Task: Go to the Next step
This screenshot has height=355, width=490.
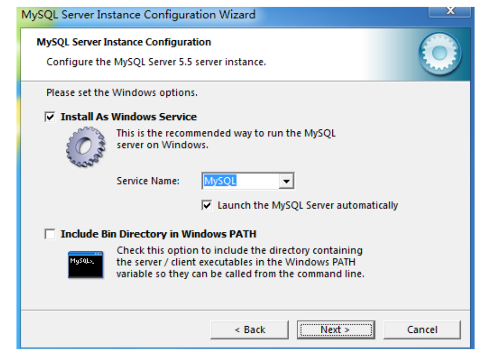Action: coord(336,330)
